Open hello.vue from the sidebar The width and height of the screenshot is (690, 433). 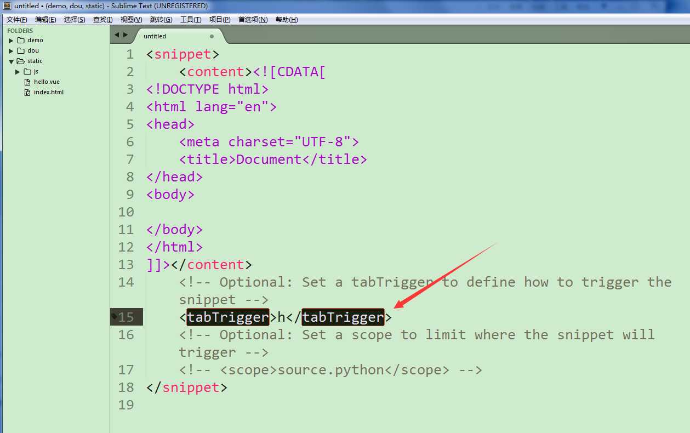[x=47, y=82]
